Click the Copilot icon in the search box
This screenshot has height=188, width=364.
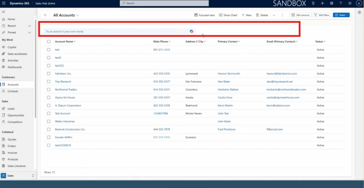pyautogui.click(x=191, y=32)
